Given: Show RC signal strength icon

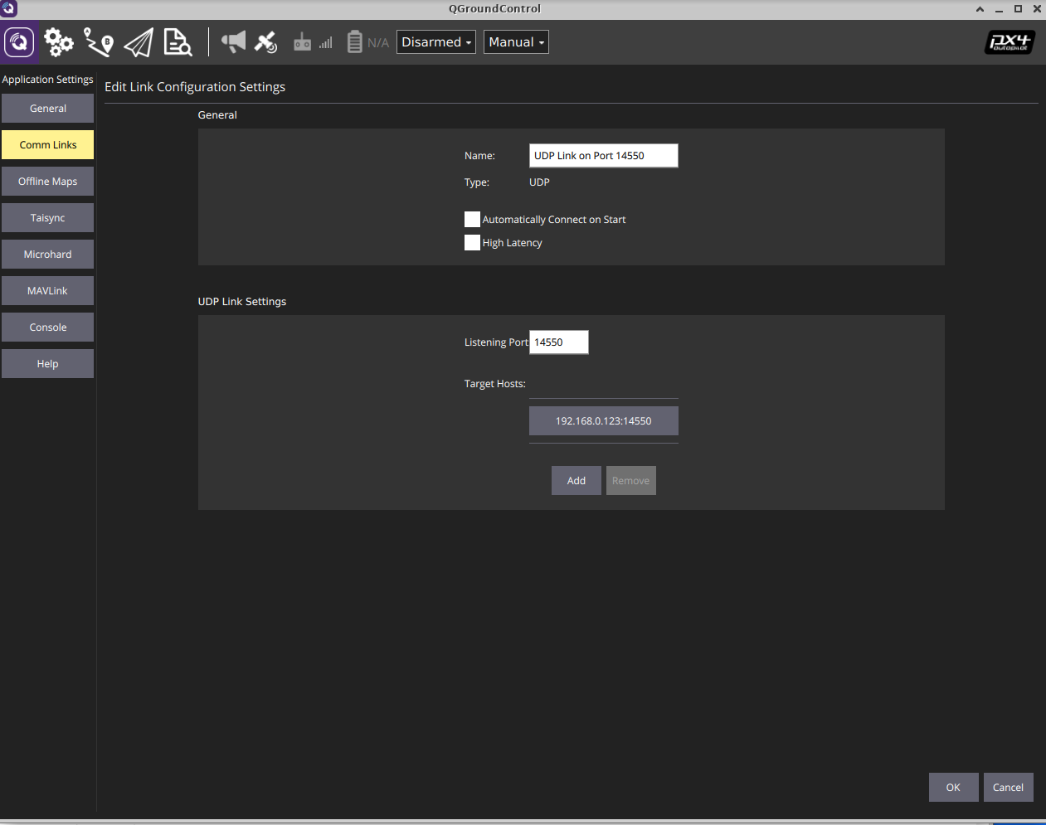Looking at the screenshot, I should (313, 41).
